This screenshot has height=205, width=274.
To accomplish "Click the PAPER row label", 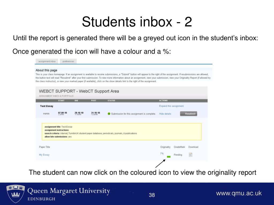I will (46, 114).
